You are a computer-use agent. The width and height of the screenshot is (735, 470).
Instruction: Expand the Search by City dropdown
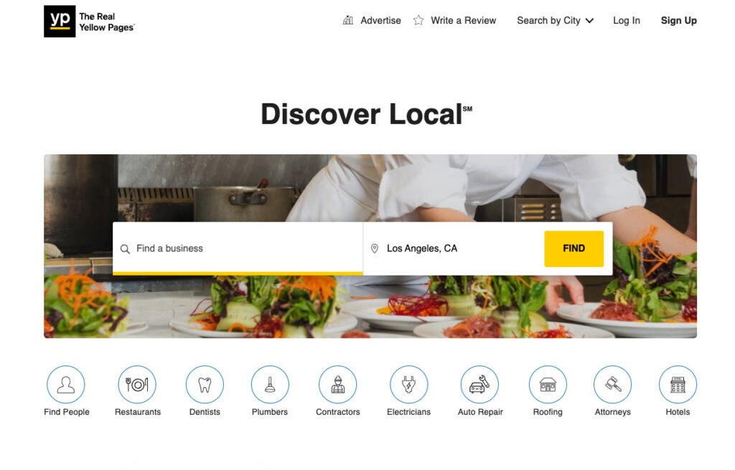coord(556,21)
